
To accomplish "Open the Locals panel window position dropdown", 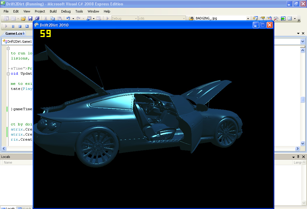I will (294, 157).
